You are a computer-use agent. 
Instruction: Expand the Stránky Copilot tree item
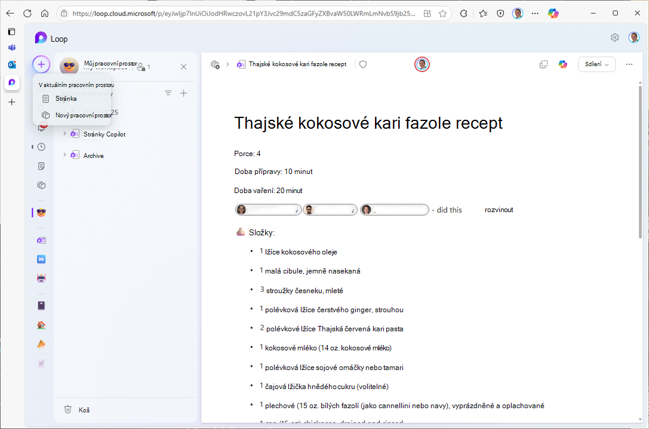(64, 134)
